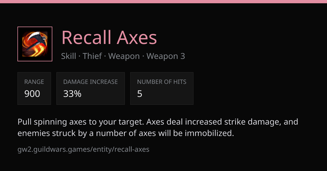Click the RANGE label text

34,82
